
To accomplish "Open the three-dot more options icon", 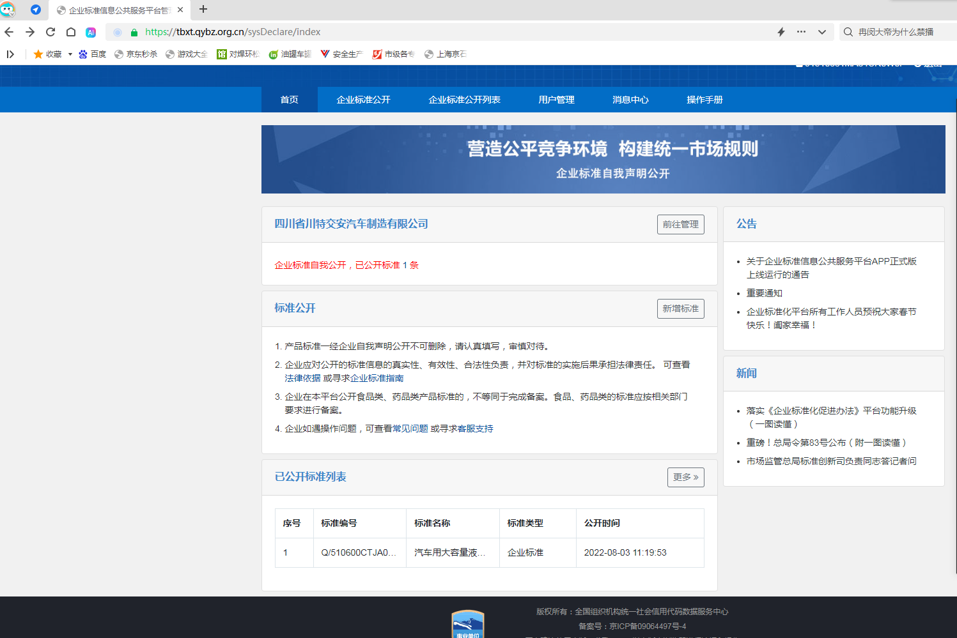I will point(801,32).
